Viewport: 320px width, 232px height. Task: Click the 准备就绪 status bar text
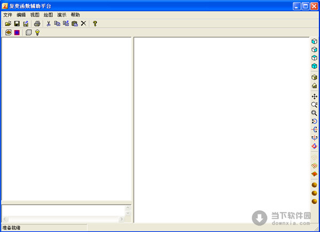(x=11, y=228)
